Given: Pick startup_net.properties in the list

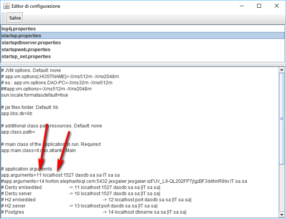Looking at the screenshot, I should [143, 56].
